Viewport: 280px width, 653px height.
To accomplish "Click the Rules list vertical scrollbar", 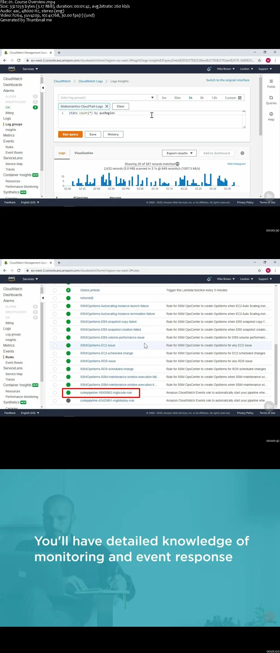I will pos(276,375).
